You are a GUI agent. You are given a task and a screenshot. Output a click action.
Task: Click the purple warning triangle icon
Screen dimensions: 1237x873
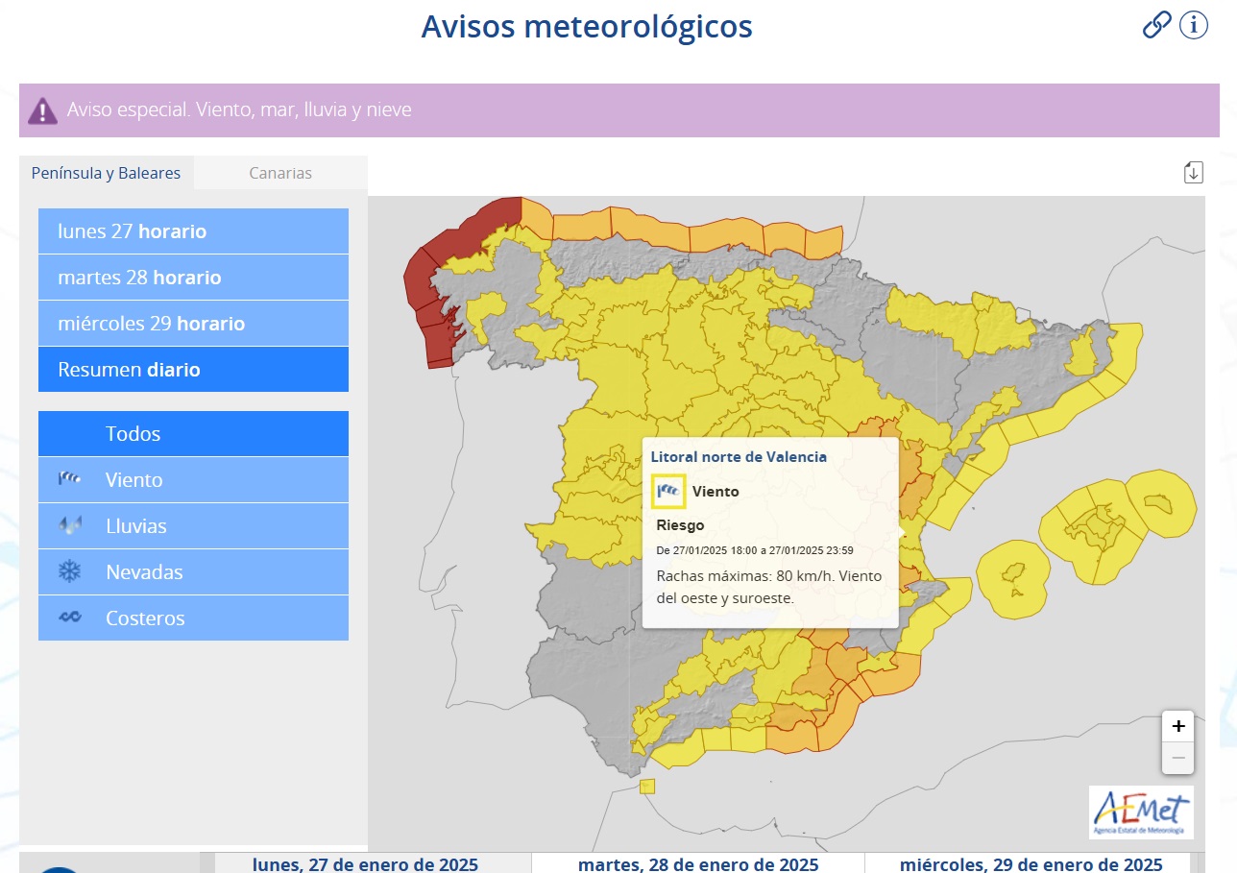tap(42, 110)
